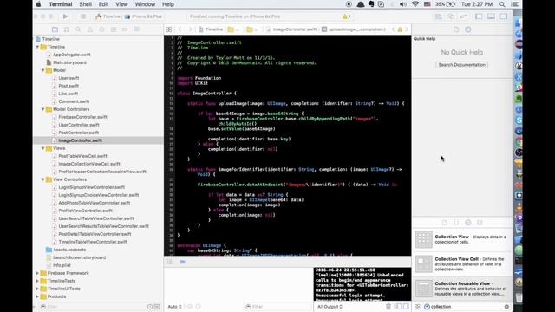This screenshot has height=312, width=555.
Task: Select the standard editor button
Action: point(439,16)
